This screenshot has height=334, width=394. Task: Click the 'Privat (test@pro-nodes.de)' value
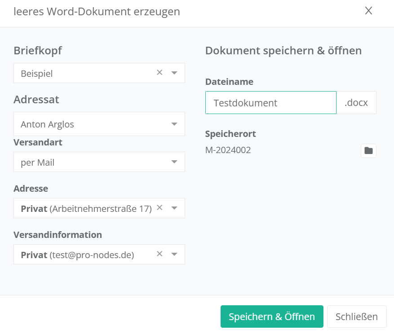(x=77, y=255)
